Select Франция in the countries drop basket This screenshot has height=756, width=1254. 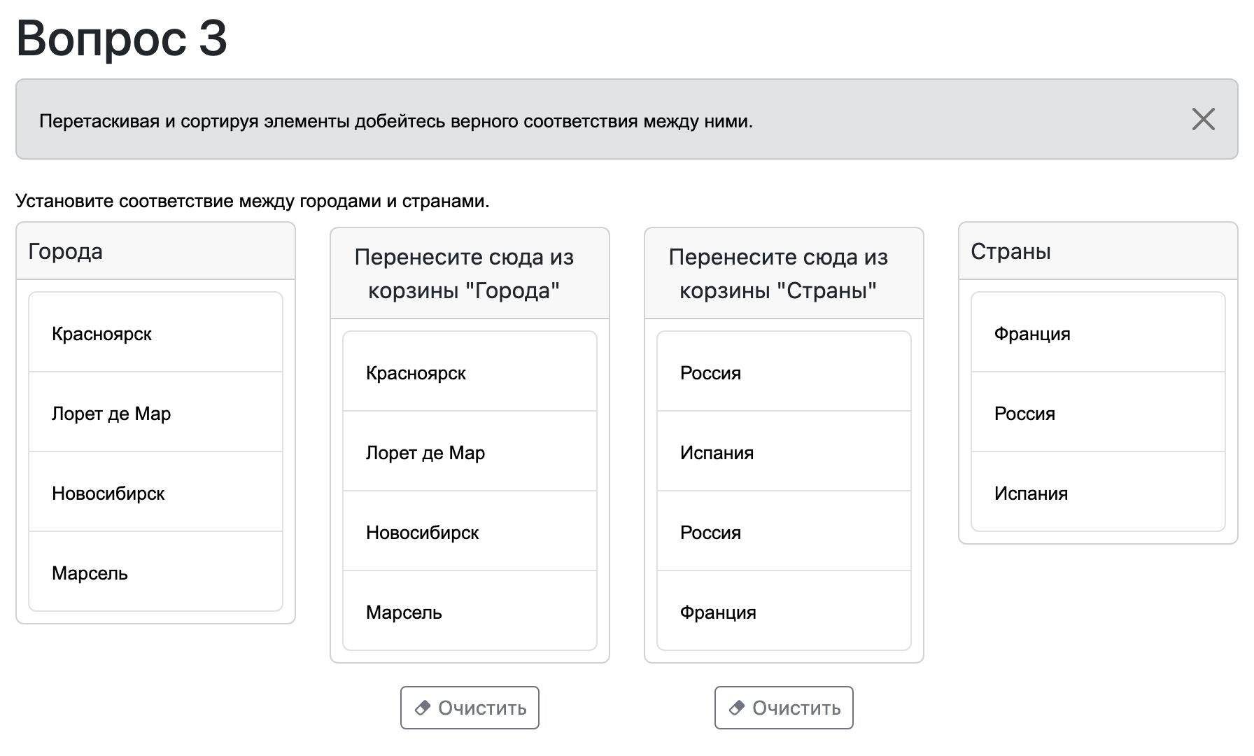(x=784, y=612)
